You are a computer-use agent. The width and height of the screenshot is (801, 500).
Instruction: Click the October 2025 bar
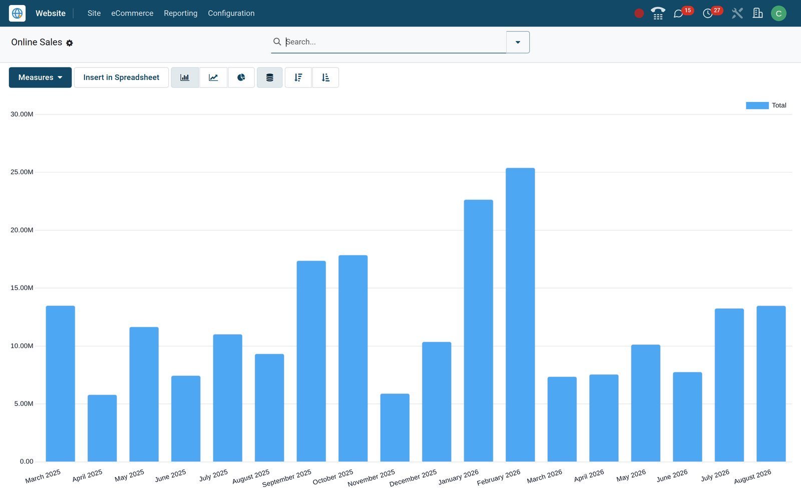tap(353, 358)
